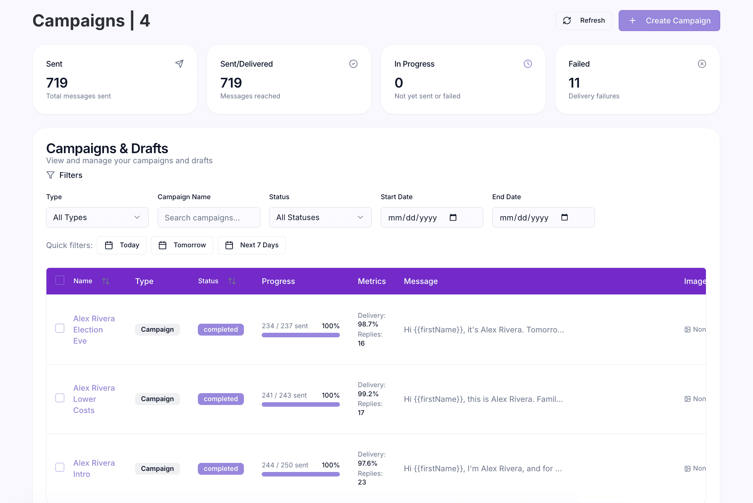Check the Alex Rivera Election Eve row checkbox
The height and width of the screenshot is (503, 753).
(x=60, y=328)
